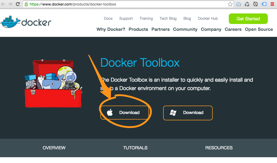Bookmark the page with the star icon

[x=230, y=4]
